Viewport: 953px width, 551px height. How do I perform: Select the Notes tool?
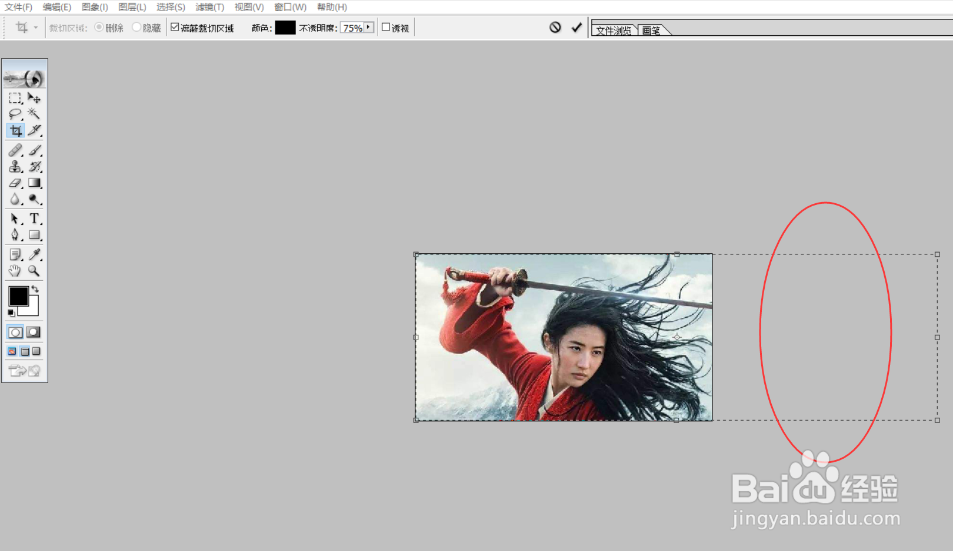click(x=15, y=255)
